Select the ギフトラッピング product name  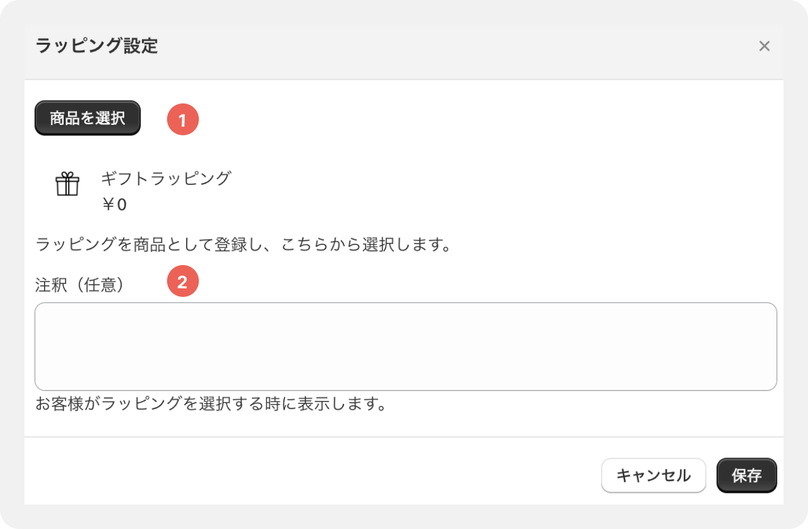point(166,179)
